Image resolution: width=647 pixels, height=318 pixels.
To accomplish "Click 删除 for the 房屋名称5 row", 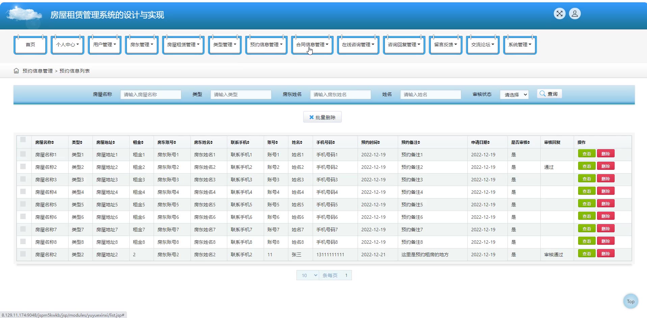I will 606,204.
